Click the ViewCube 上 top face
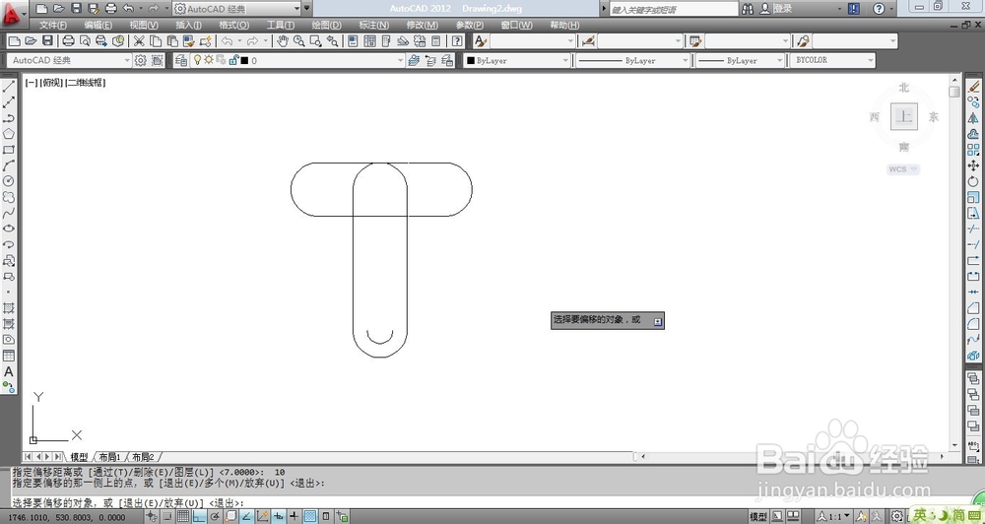The image size is (985, 524). (904, 116)
